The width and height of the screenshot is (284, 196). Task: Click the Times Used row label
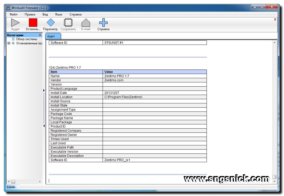click(x=60, y=139)
